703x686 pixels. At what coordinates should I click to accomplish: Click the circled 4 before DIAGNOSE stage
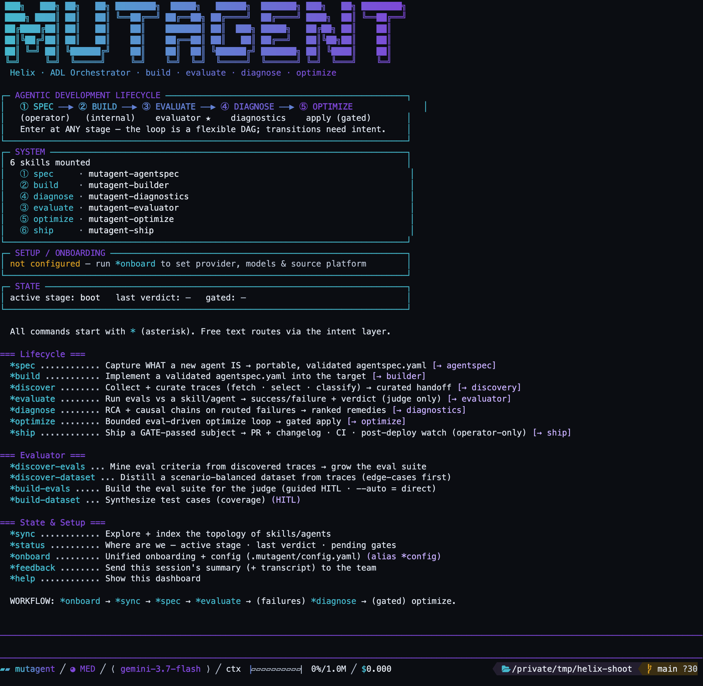click(x=225, y=106)
